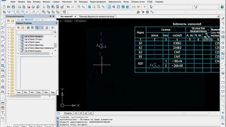
Task: Select List of items Швеллер повернуты
Action: click(39, 48)
